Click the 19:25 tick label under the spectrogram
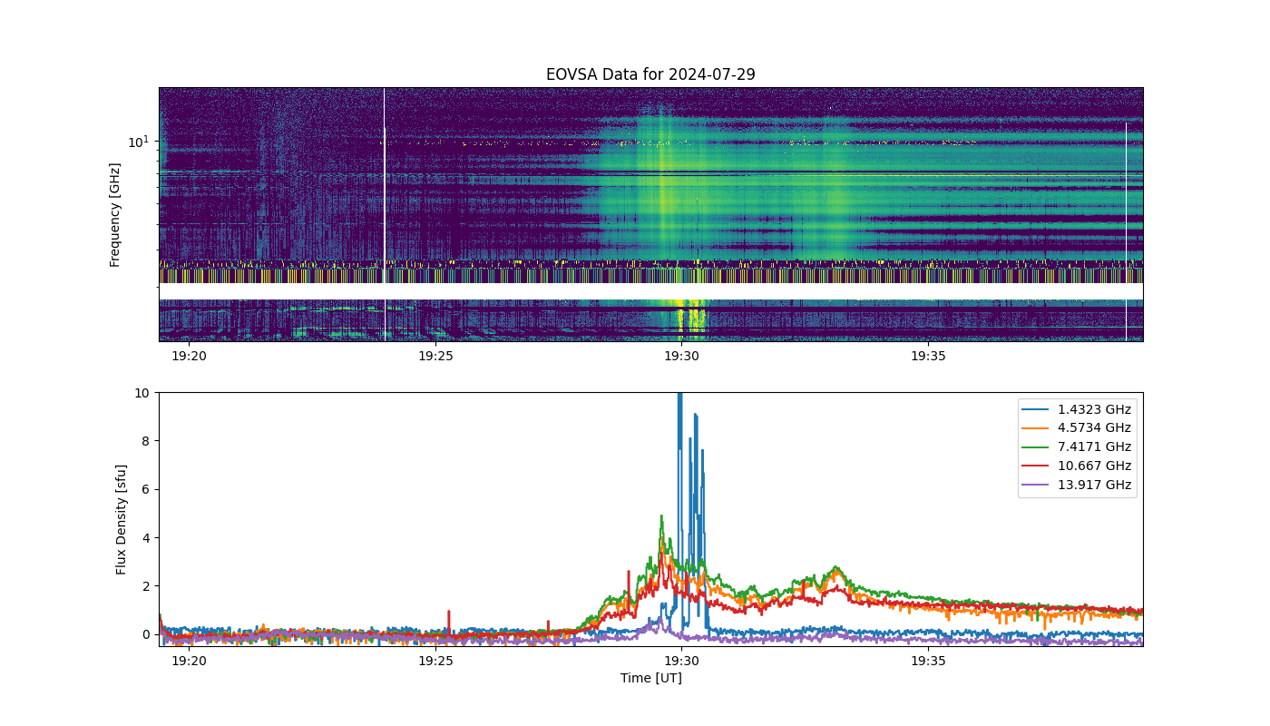The height and width of the screenshot is (726, 1270). tap(435, 356)
